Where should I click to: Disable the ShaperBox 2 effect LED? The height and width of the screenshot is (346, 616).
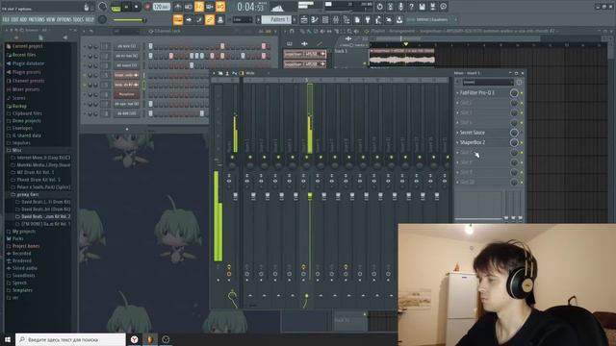522,142
